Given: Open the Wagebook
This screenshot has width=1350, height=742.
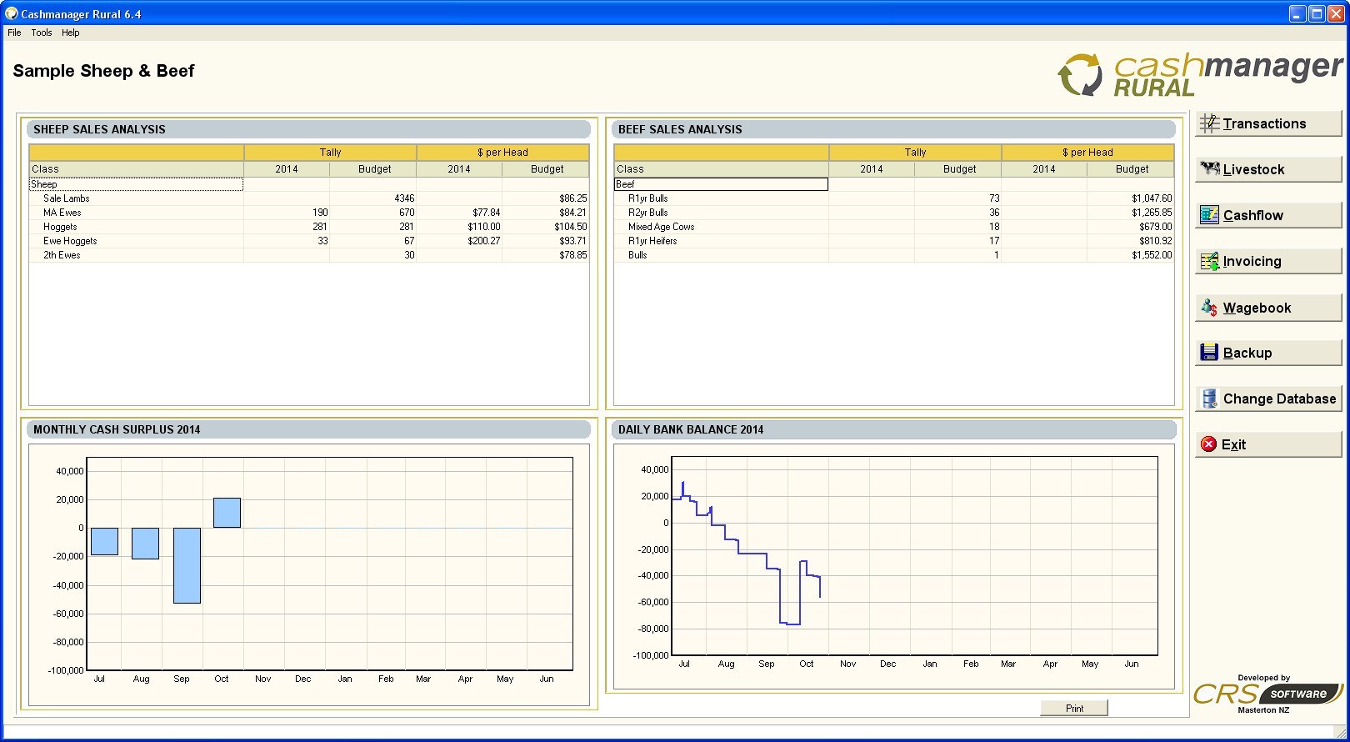Looking at the screenshot, I should [1268, 308].
